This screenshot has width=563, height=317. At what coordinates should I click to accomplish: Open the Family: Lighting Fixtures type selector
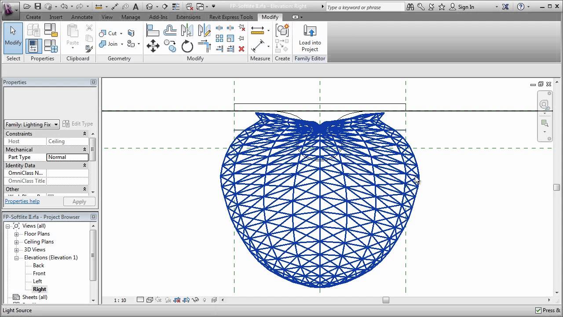pyautogui.click(x=32, y=125)
